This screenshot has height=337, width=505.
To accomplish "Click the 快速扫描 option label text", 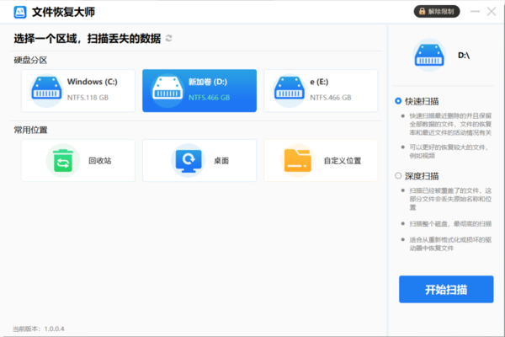I will 422,102.
